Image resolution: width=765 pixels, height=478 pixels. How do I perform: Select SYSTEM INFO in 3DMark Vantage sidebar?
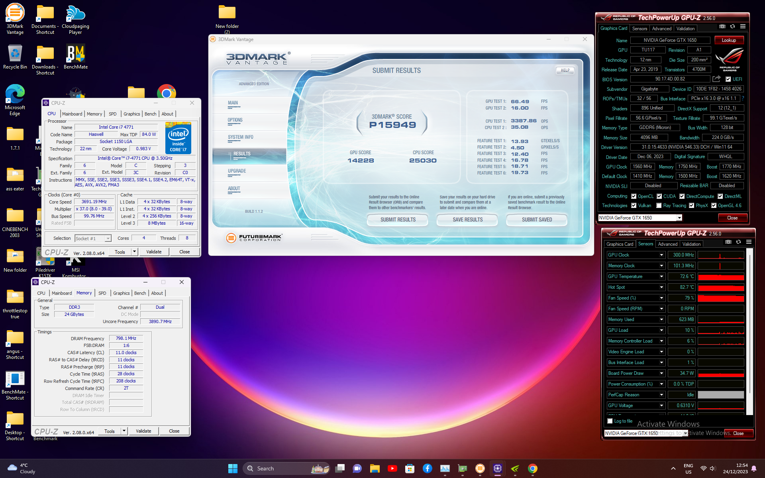click(241, 137)
